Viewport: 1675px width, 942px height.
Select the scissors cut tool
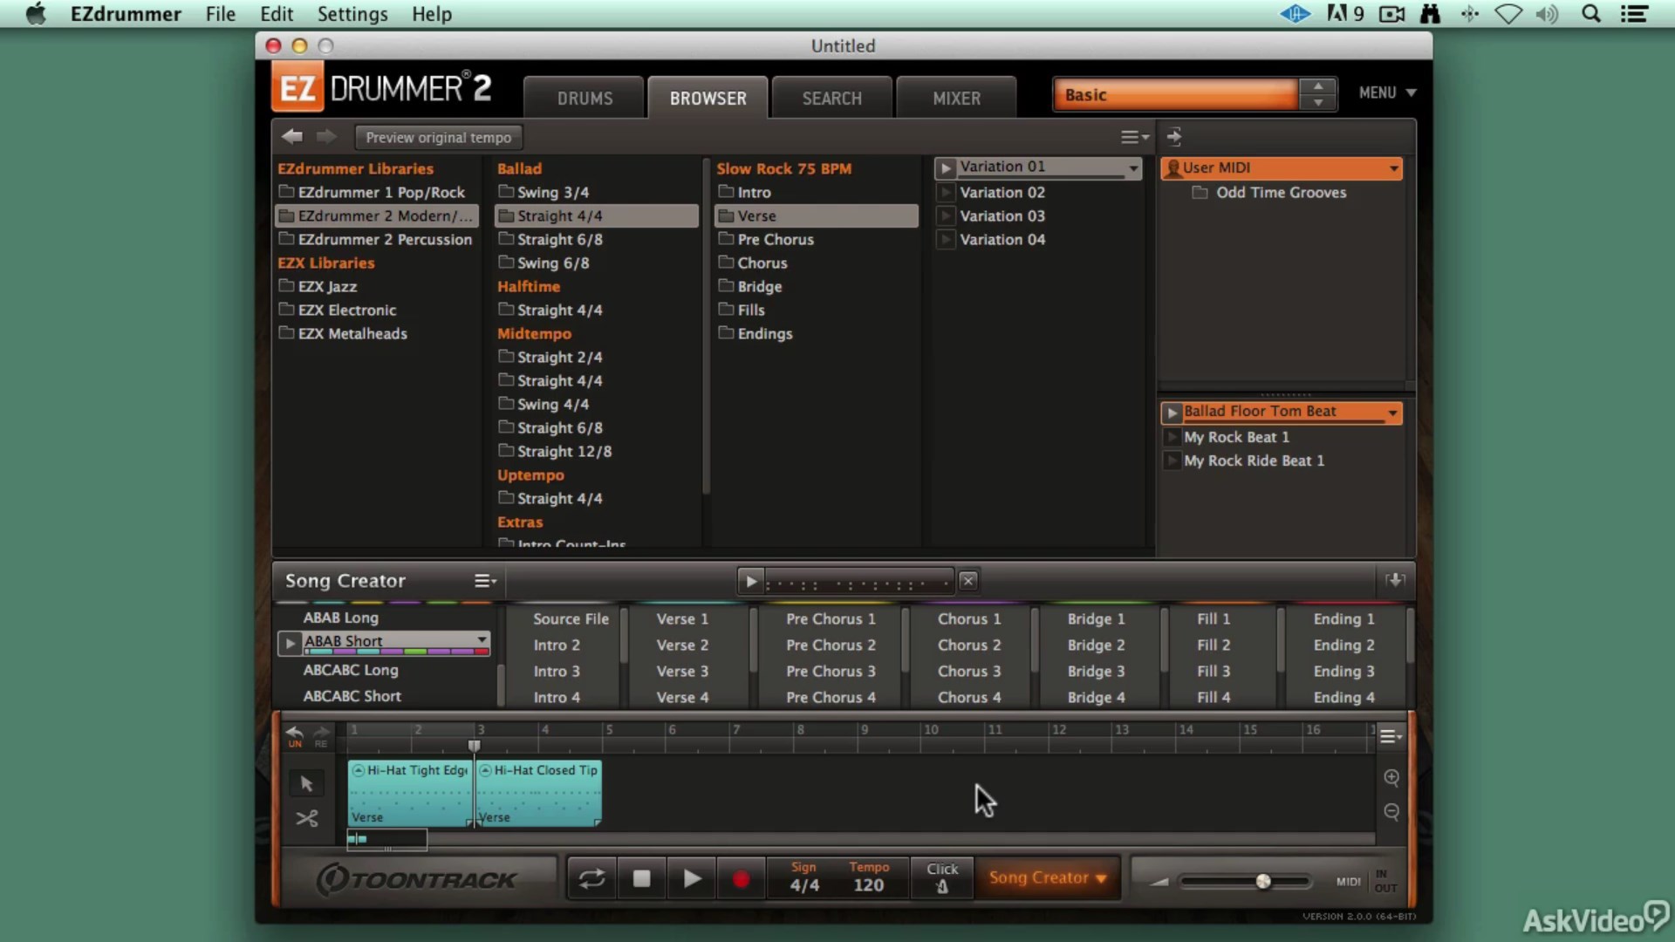[306, 818]
